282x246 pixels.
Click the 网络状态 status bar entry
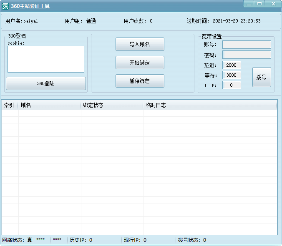17,240
